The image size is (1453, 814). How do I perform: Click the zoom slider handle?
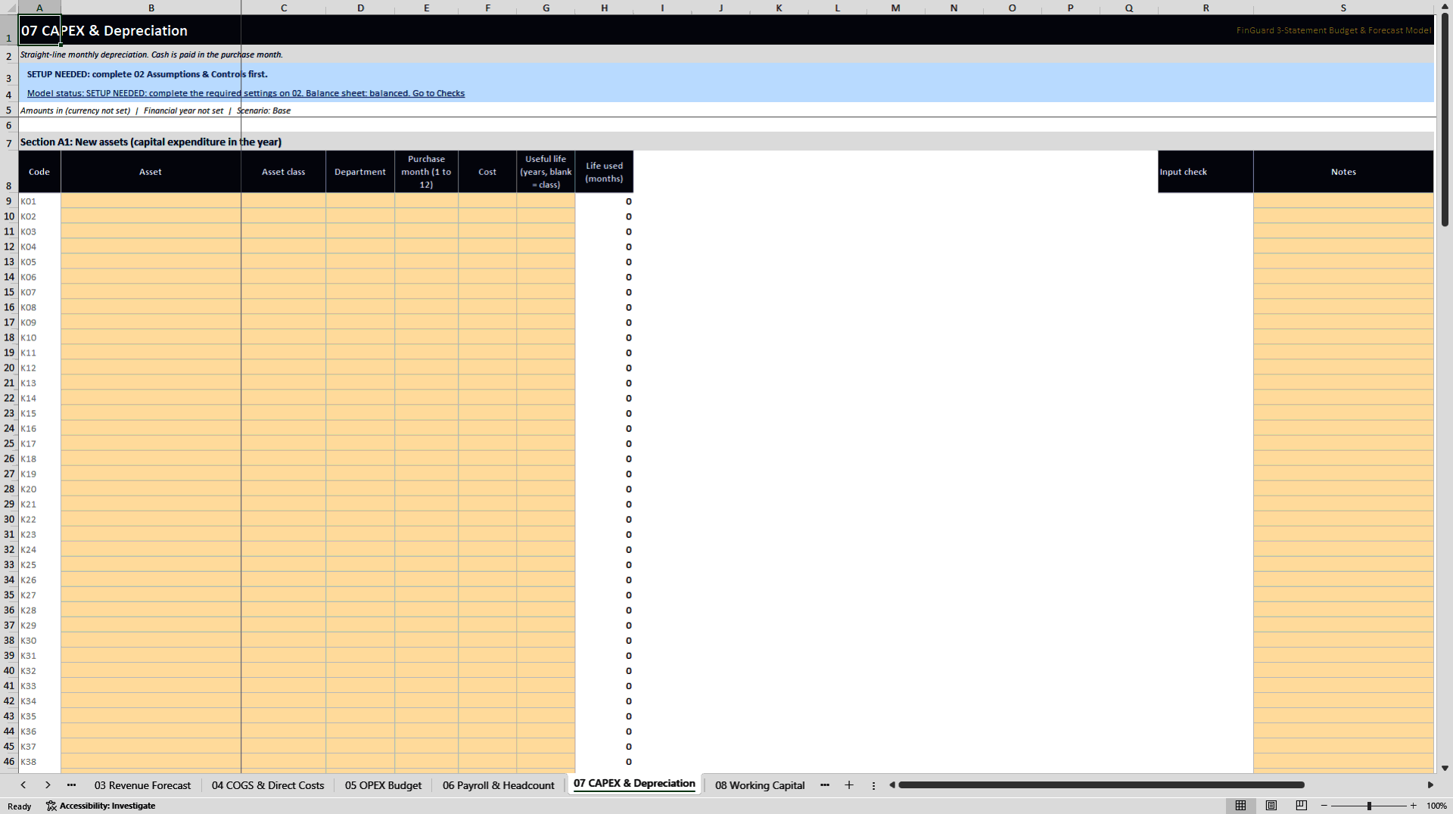[x=1369, y=806]
